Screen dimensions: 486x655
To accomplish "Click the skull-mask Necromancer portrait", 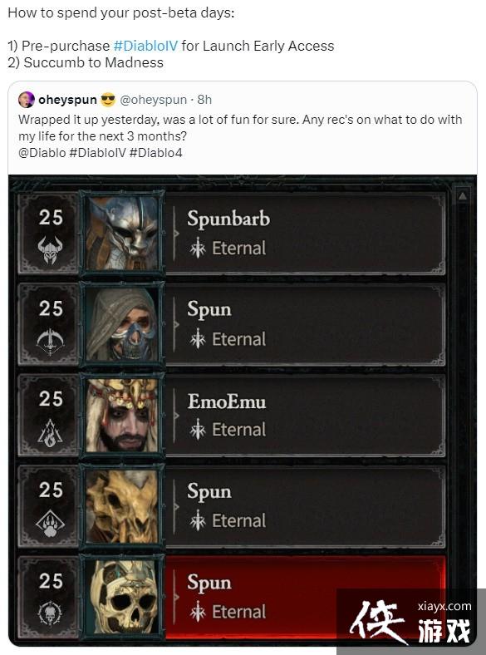I will click(x=122, y=597).
